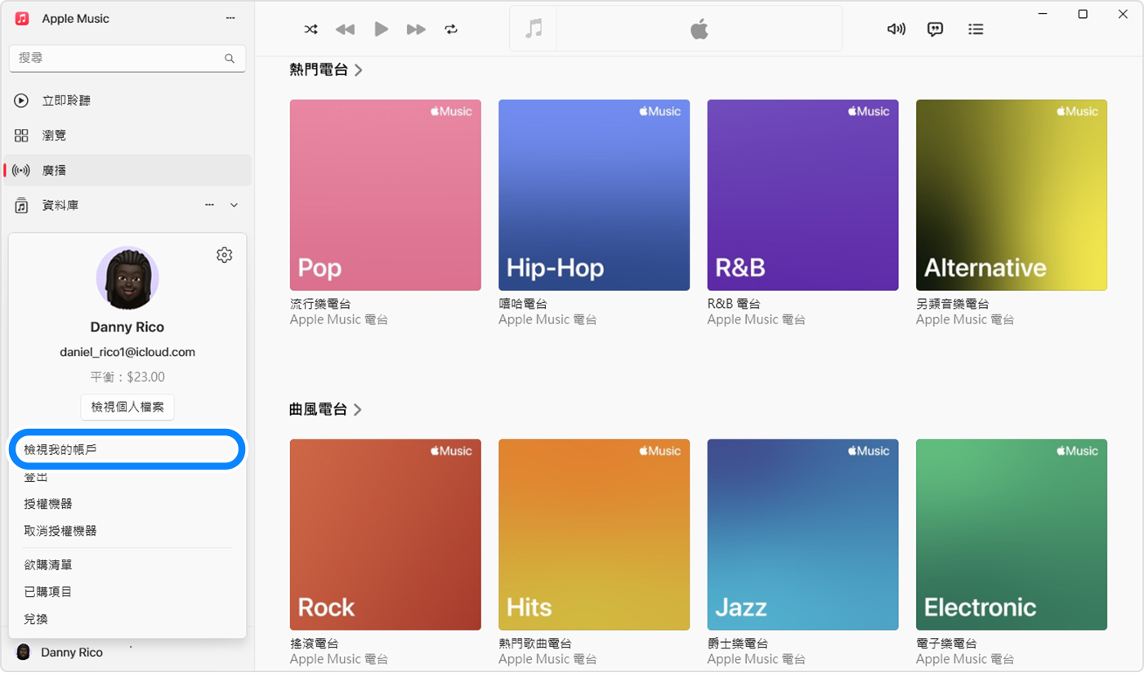Image resolution: width=1144 pixels, height=673 pixels.
Task: Click R&B 電台 title link
Action: (x=734, y=304)
